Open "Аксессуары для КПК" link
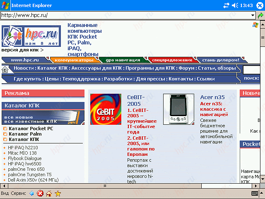The image size is (265, 199). 96,68
